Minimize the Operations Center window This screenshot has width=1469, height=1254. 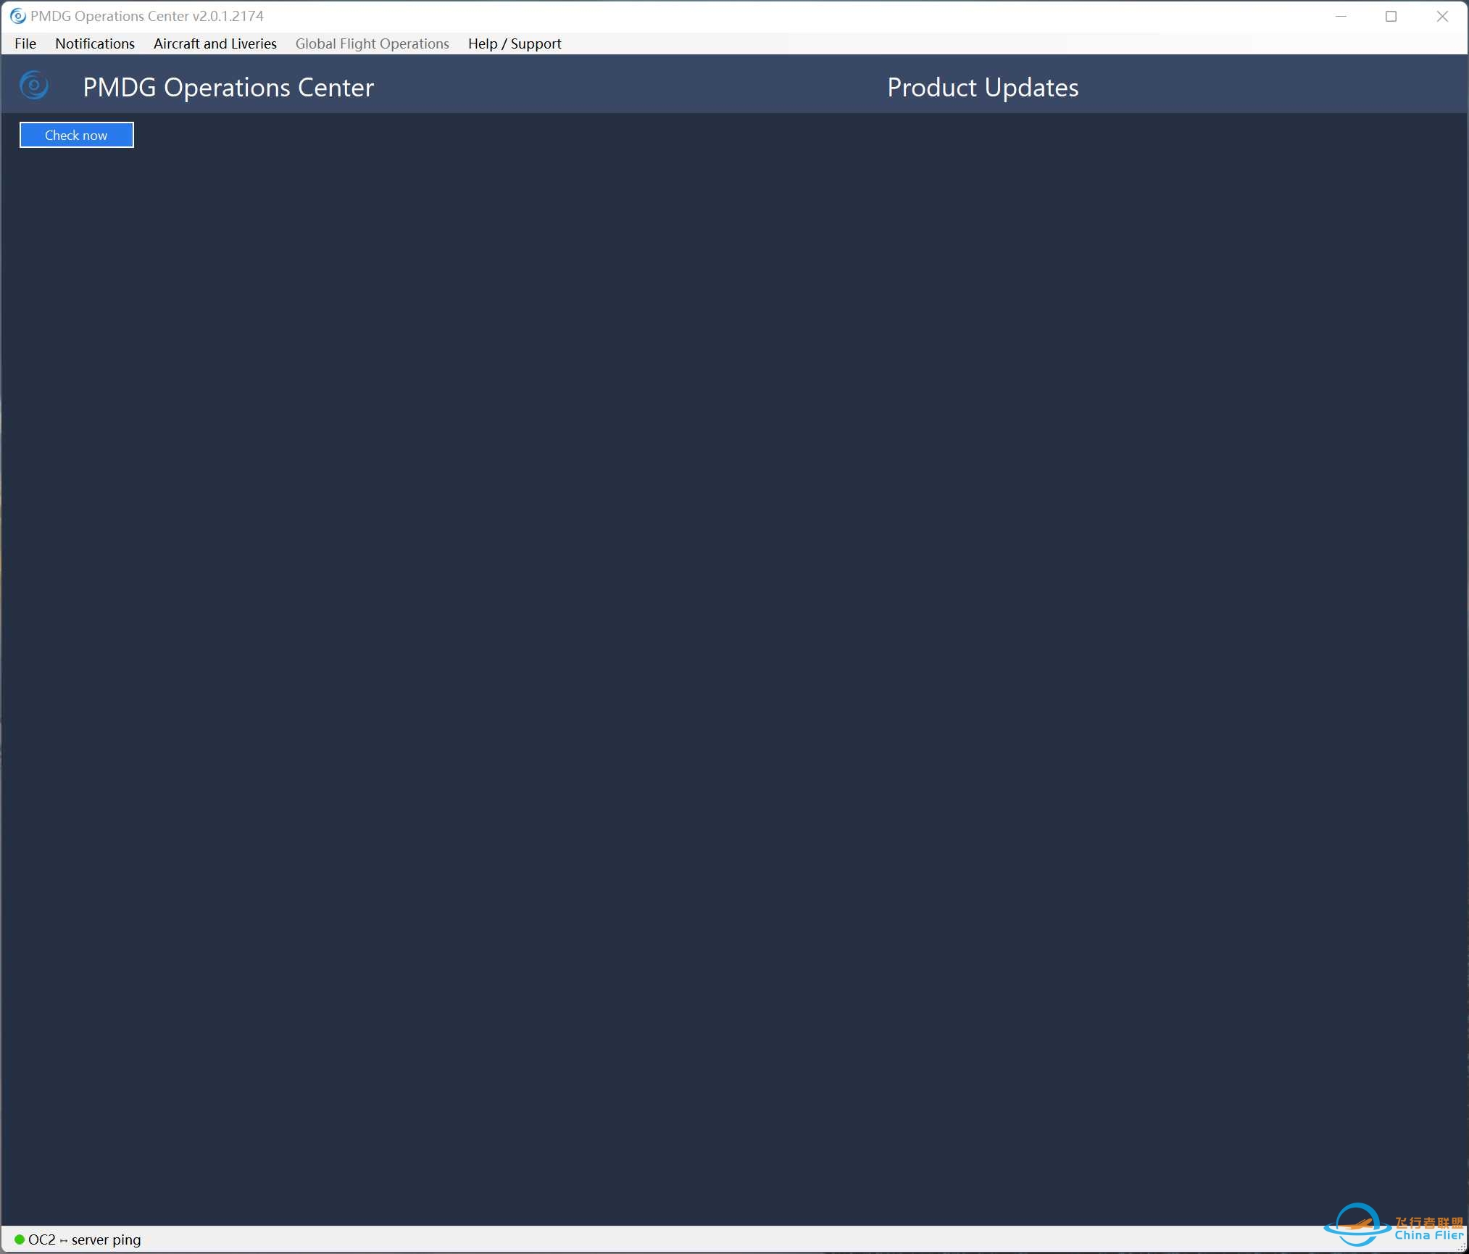tap(1341, 16)
